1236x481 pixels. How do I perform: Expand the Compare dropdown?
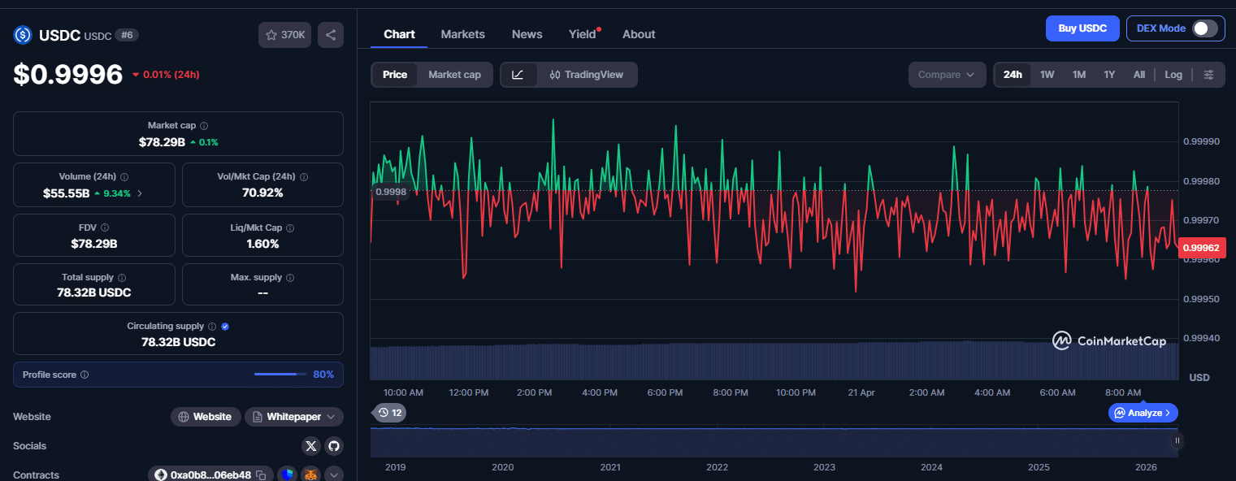947,75
